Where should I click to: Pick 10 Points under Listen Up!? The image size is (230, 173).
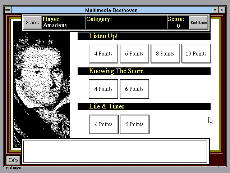click(x=196, y=54)
